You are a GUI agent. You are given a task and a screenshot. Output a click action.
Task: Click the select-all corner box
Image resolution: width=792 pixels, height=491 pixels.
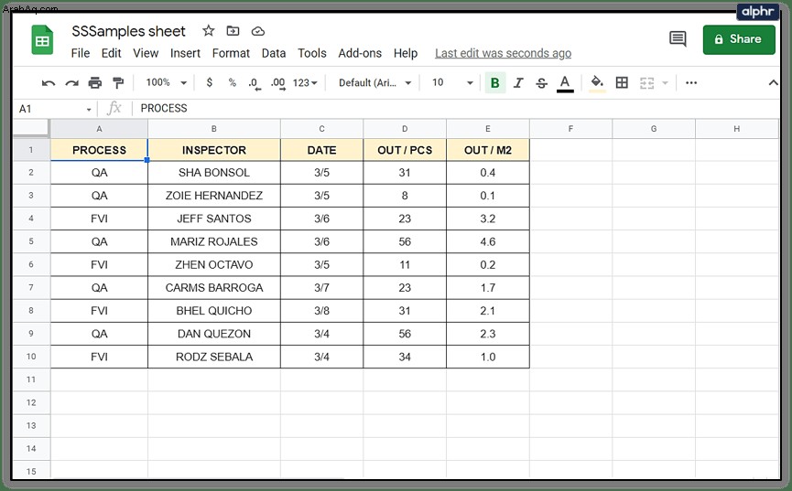point(31,129)
